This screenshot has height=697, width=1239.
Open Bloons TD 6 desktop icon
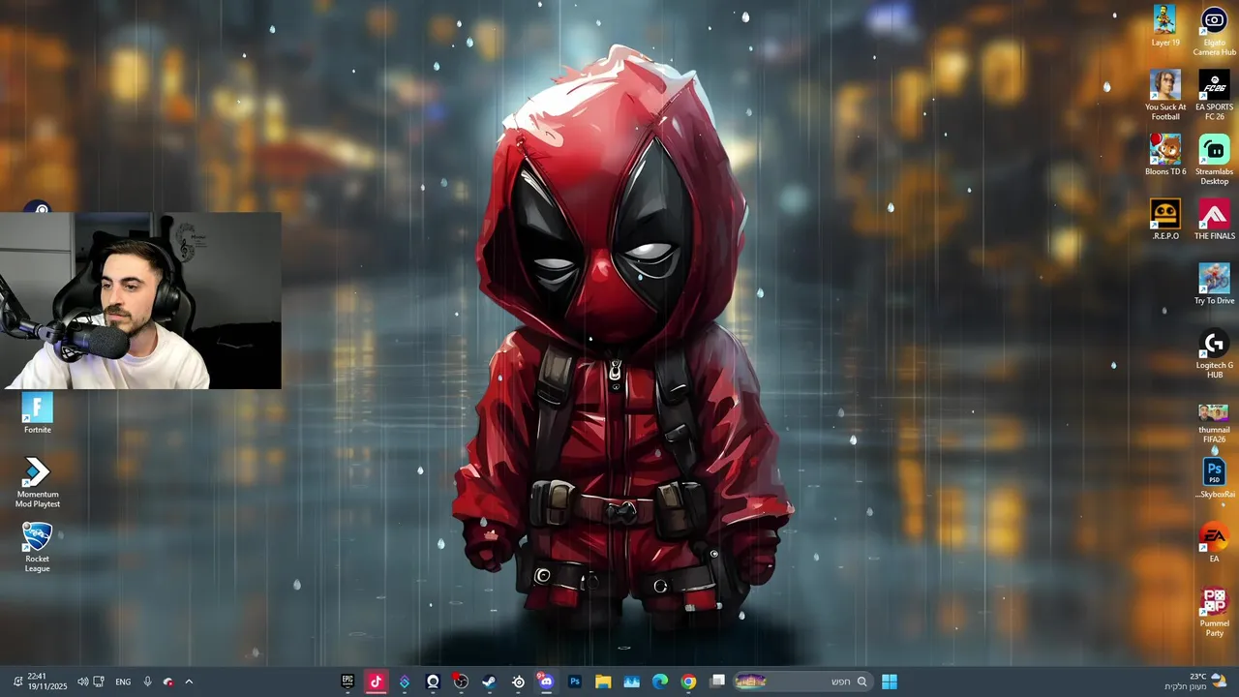pos(1165,155)
